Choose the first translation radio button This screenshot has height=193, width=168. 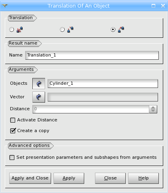[12, 29]
